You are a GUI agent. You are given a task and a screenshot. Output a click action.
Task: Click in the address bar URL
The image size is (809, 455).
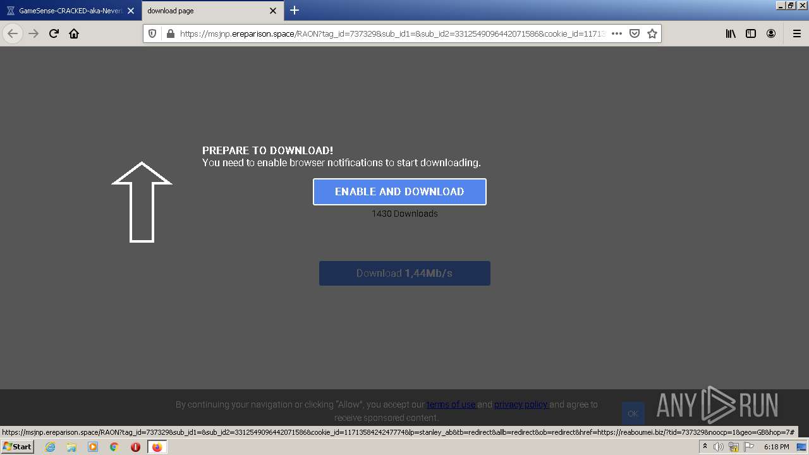pos(392,33)
